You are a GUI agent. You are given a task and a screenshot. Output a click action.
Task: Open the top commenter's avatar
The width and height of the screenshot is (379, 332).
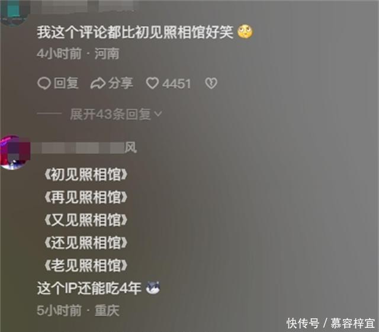[x=15, y=12]
